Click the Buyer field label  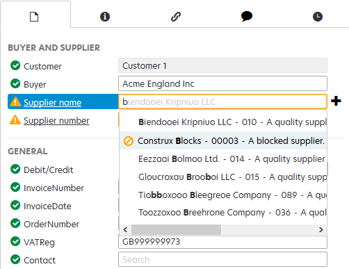pyautogui.click(x=35, y=85)
